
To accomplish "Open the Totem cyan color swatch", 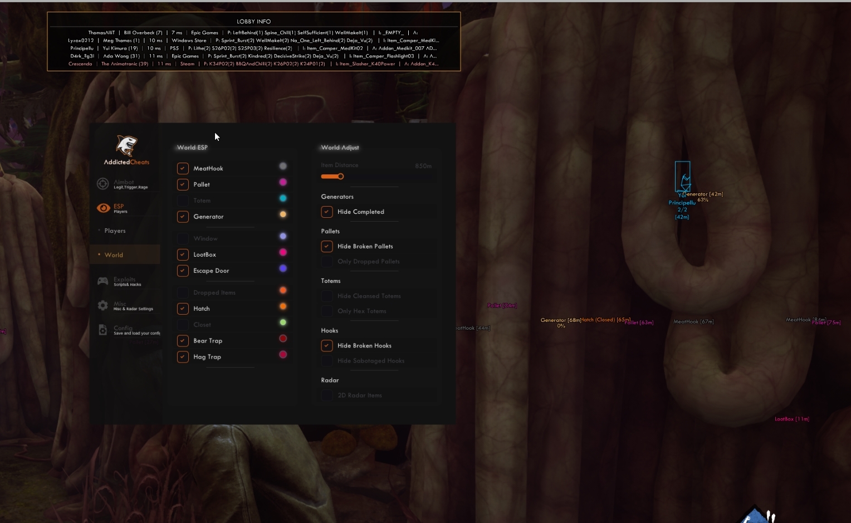I will click(283, 198).
